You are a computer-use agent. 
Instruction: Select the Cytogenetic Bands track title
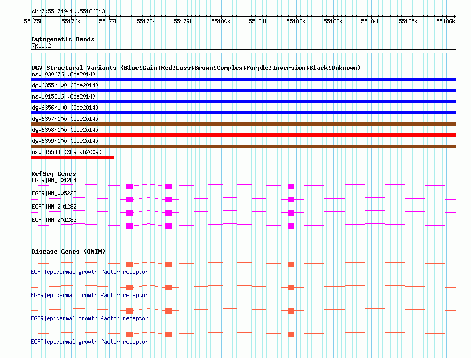click(x=63, y=39)
